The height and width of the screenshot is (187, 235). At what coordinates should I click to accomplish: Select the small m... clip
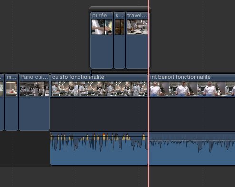pos(11,102)
